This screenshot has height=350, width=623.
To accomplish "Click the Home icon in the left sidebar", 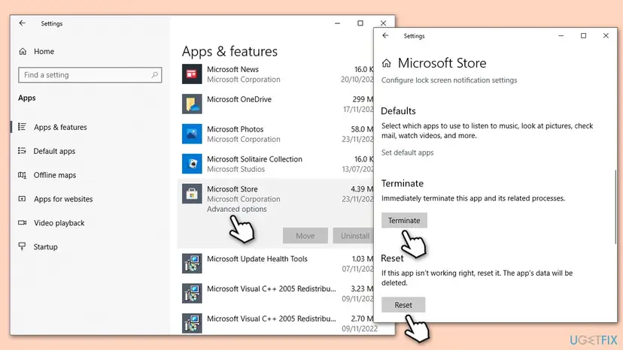I will [x=23, y=52].
